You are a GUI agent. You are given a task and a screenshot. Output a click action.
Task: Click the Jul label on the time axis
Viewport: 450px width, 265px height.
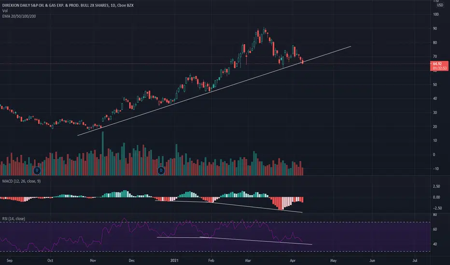[415, 260]
